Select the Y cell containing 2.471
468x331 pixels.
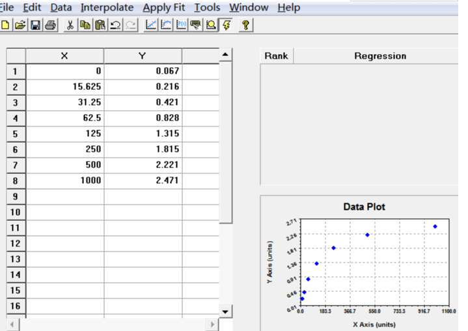click(143, 180)
